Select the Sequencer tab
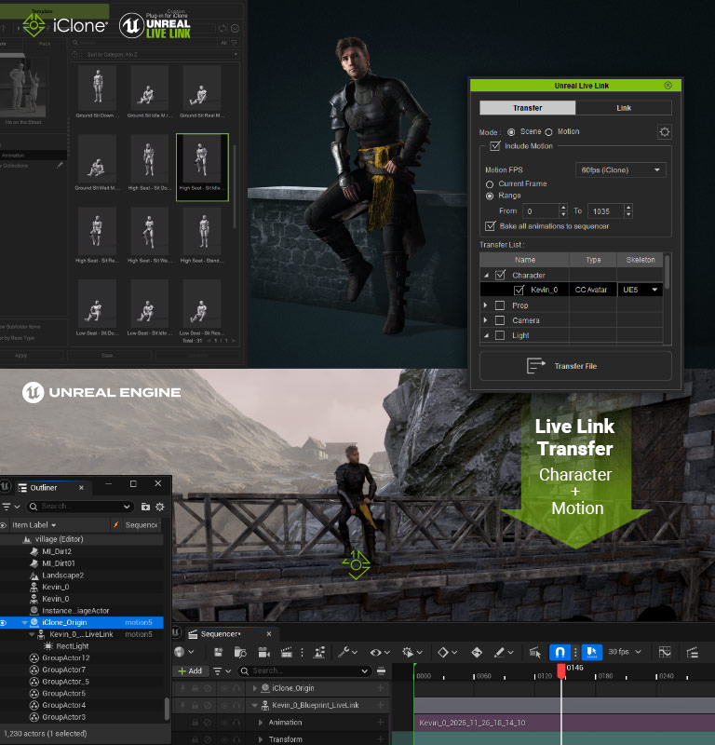This screenshot has height=745, width=715. pos(231,634)
